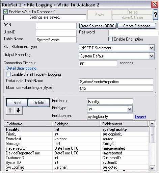This screenshot has width=159, height=173.
Task: Open Data Sources (ODBC) button
Action: pos(98,26)
